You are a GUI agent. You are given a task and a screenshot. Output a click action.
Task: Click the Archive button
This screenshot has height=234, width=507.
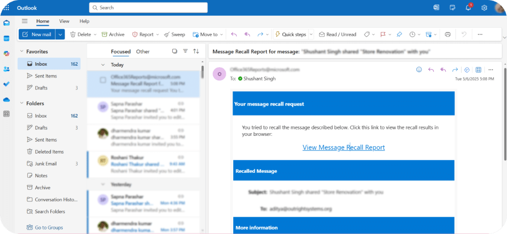(113, 35)
